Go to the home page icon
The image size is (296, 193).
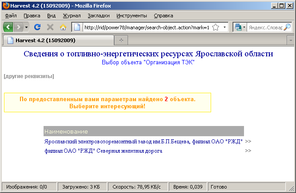click(63, 28)
